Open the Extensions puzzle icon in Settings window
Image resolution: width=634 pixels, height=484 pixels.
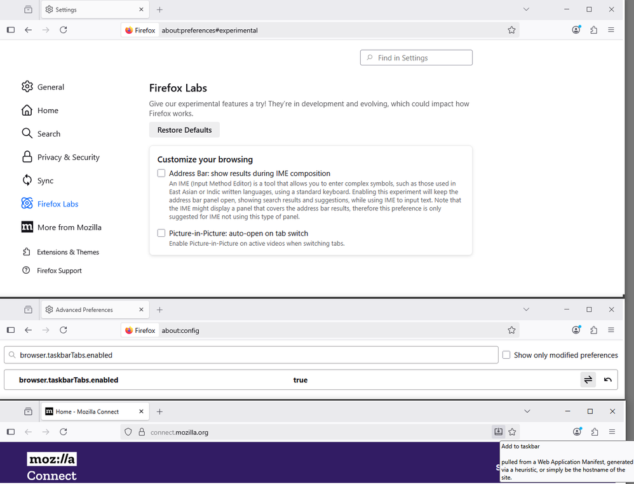[x=594, y=30]
